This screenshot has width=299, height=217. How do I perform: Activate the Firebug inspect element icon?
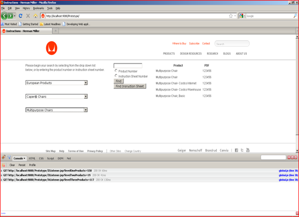coord(9,157)
